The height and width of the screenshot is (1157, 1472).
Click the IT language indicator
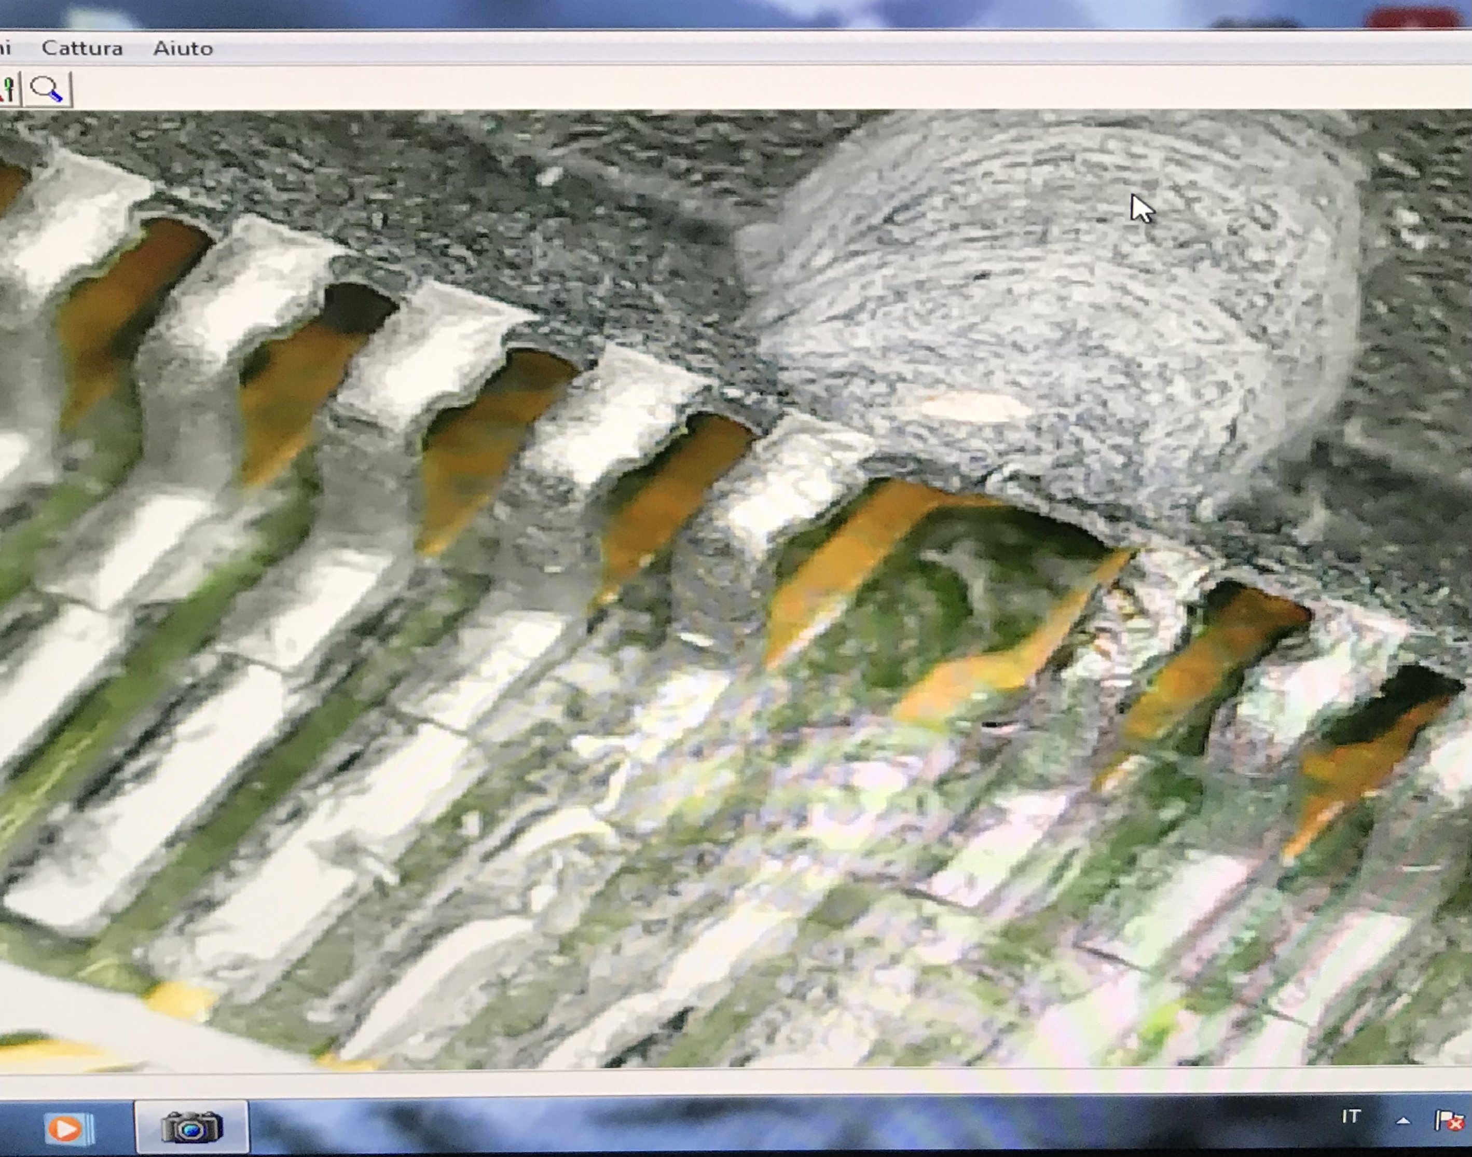tap(1351, 1117)
